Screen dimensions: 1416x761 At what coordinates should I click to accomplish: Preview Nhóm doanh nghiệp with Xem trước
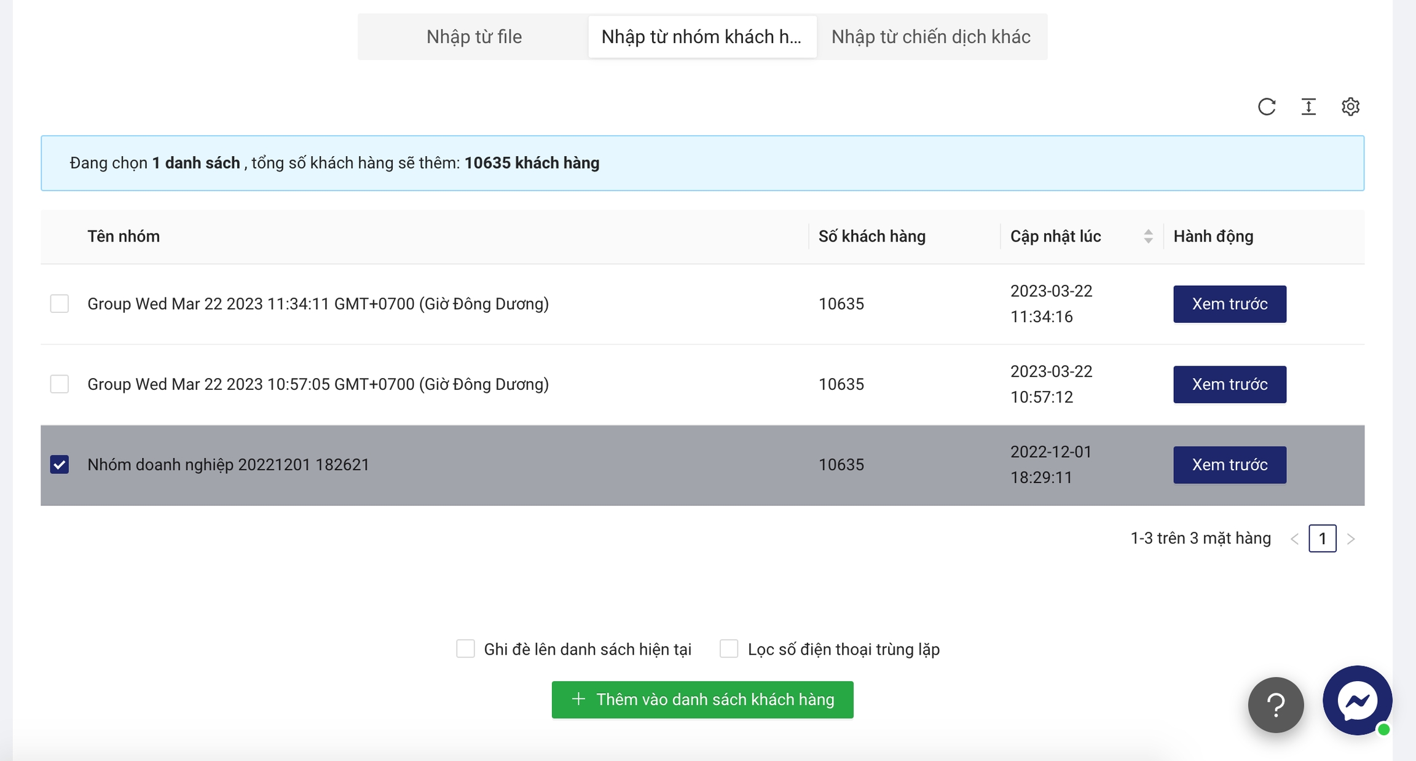pyautogui.click(x=1229, y=465)
